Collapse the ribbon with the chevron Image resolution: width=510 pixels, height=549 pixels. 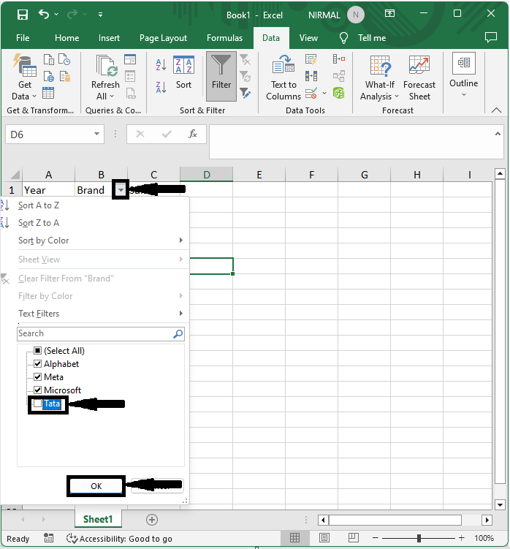(x=496, y=110)
